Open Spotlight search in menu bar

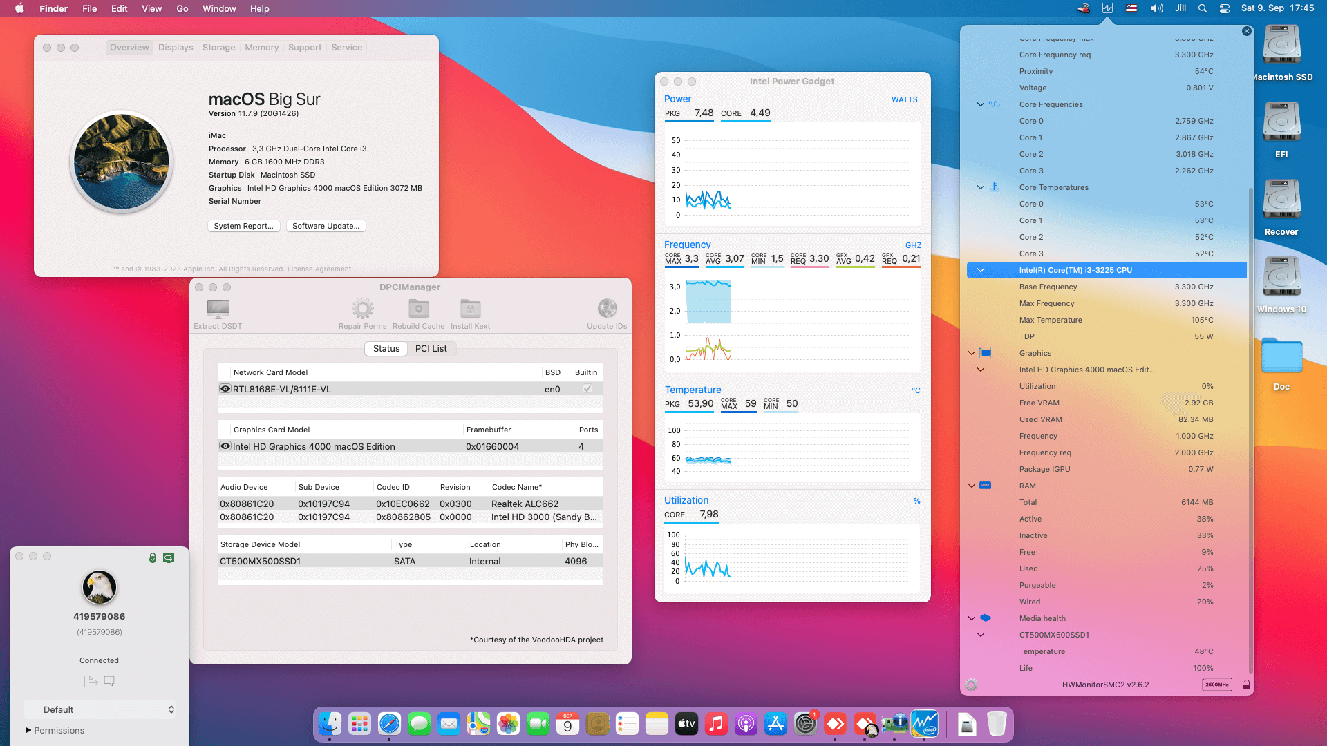(x=1202, y=8)
